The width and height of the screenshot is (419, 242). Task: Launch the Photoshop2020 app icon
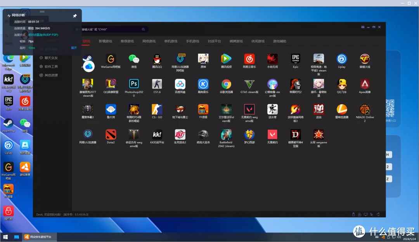pos(134,84)
